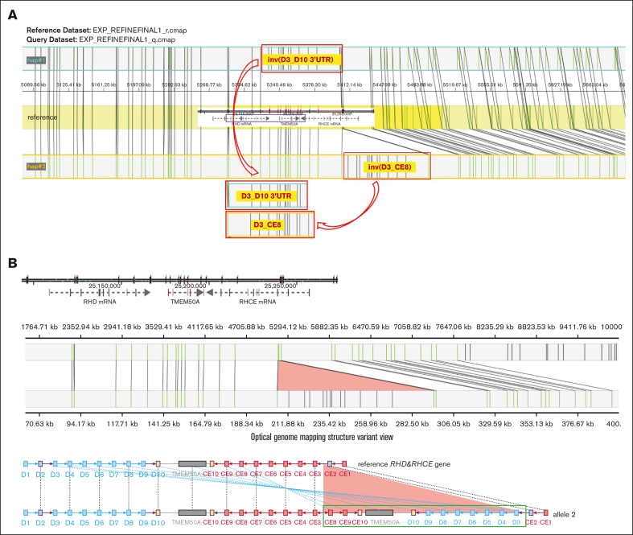Click the '376.67 kb' bottom axis label

(578, 423)
